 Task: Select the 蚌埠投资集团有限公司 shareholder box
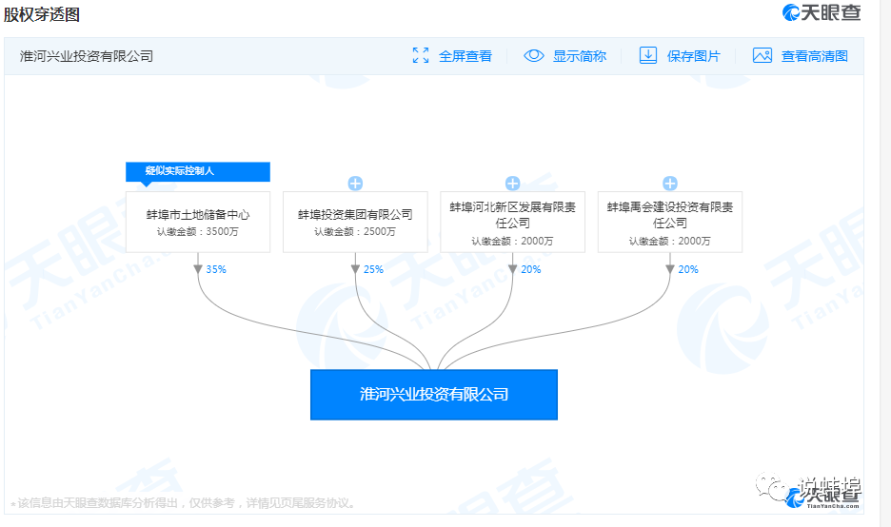point(355,222)
